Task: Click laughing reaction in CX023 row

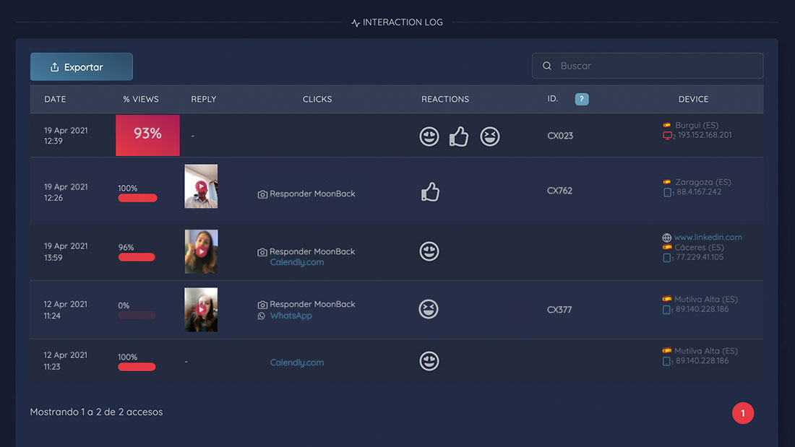Action: 490,136
